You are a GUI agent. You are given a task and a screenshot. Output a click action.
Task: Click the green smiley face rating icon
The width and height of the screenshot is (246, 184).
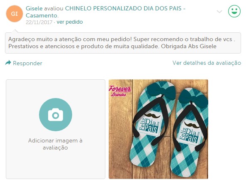[x=234, y=11]
